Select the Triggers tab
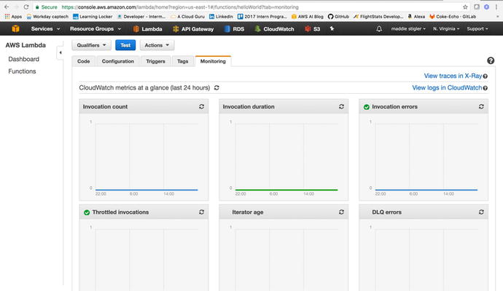503x291 pixels. 157,62
